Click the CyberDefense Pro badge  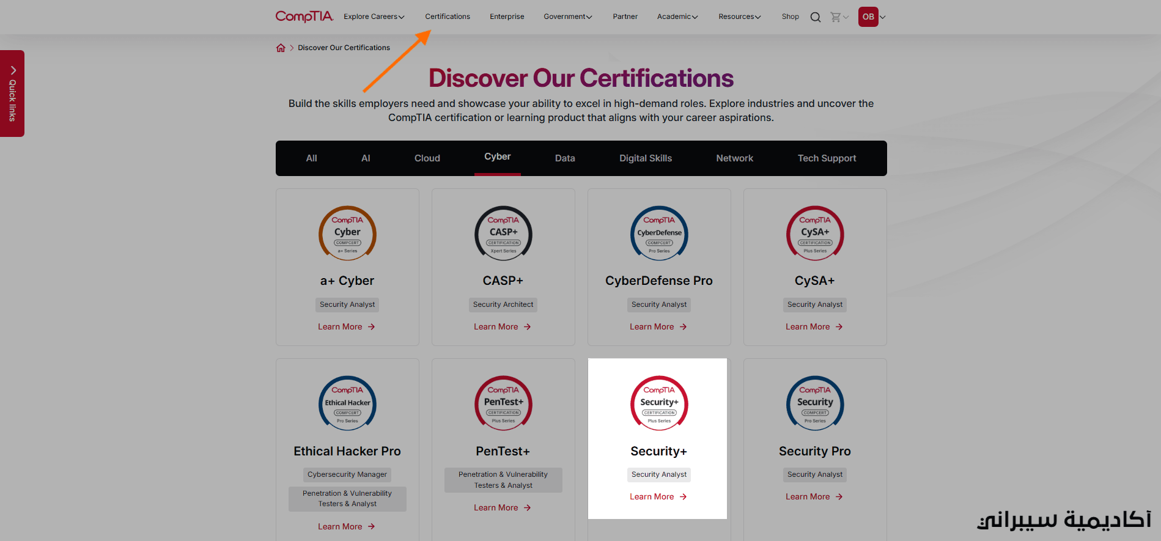659,234
